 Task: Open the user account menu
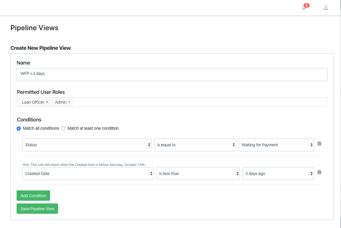tap(326, 8)
